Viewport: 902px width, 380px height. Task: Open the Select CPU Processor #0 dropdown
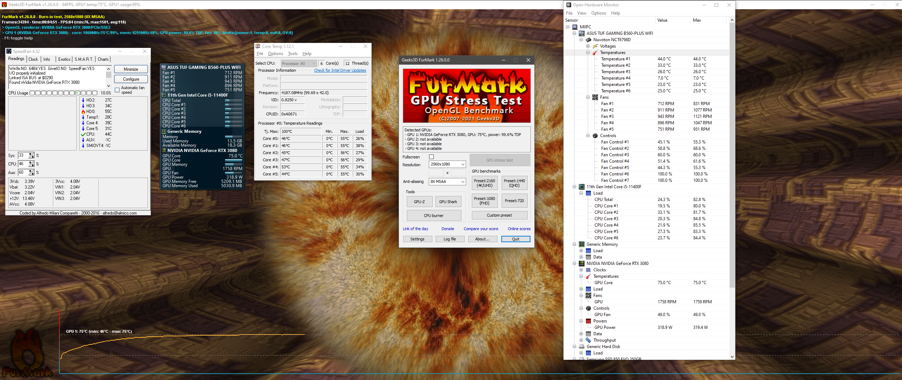(x=299, y=64)
